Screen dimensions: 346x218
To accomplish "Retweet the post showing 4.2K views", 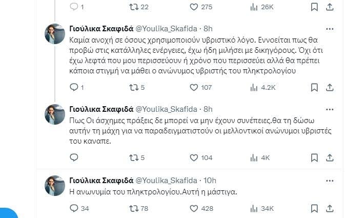I will point(134,88).
